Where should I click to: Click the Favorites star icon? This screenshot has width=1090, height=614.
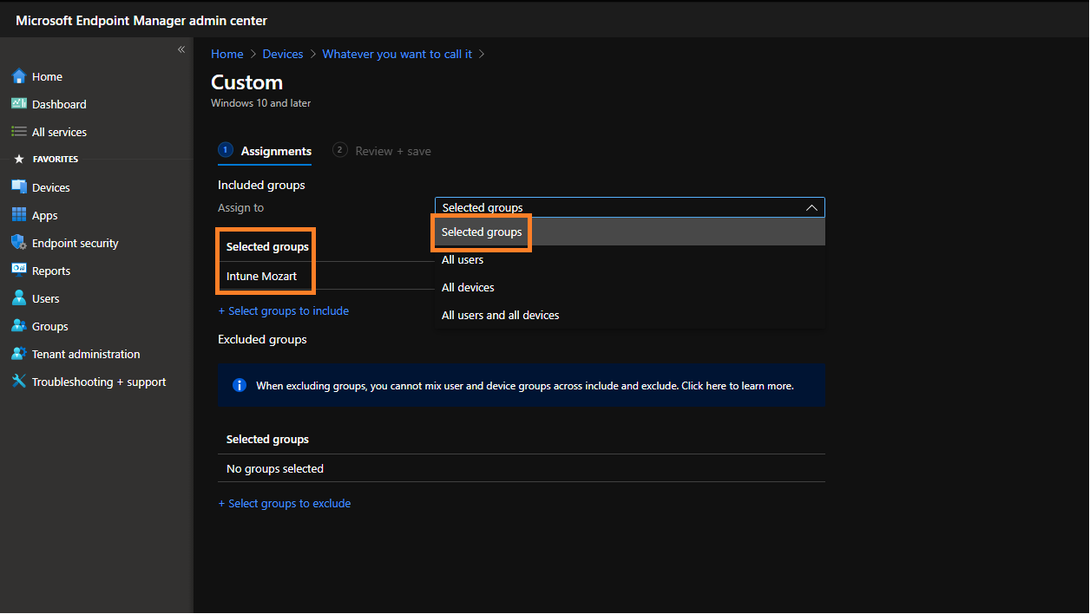[x=19, y=160]
